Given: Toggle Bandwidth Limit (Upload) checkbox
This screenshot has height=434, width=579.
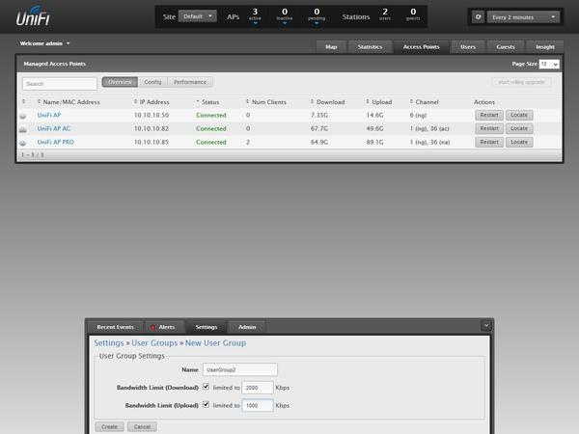Looking at the screenshot, I should 207,404.
